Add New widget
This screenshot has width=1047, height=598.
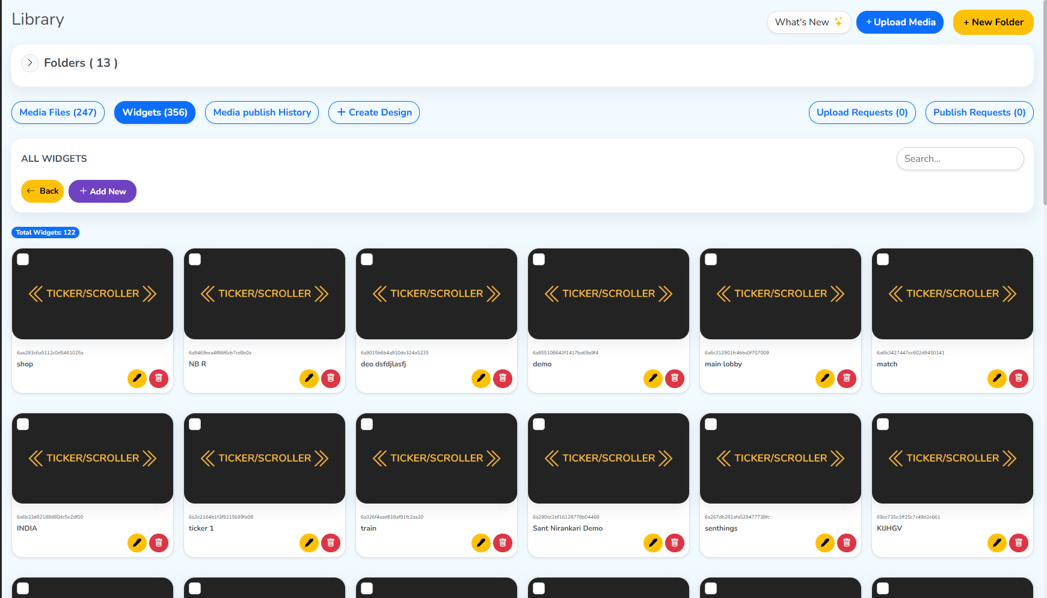(102, 191)
